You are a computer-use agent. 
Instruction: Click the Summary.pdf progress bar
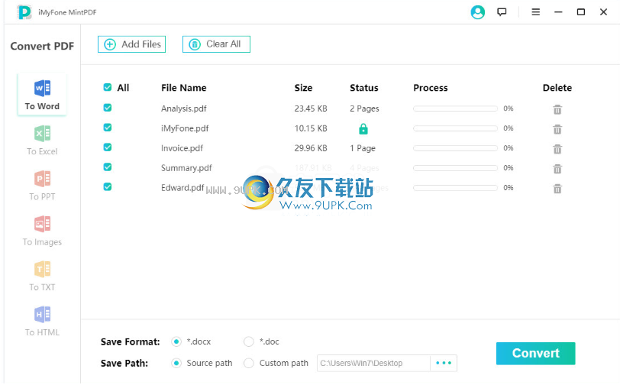[456, 168]
